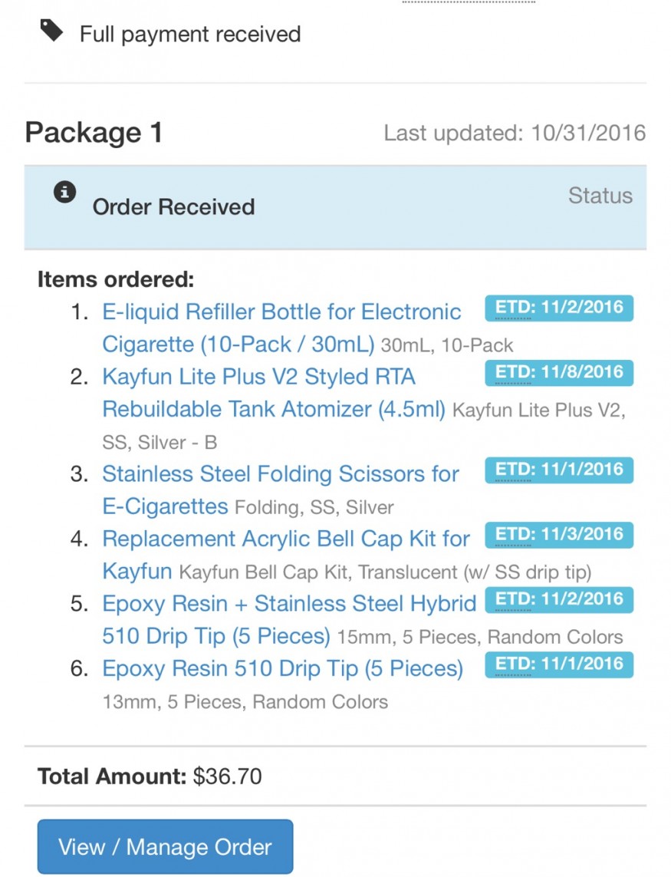Click the Last updated 10/31/2016 text
Image resolution: width=671 pixels, height=877 pixels.
pos(515,134)
